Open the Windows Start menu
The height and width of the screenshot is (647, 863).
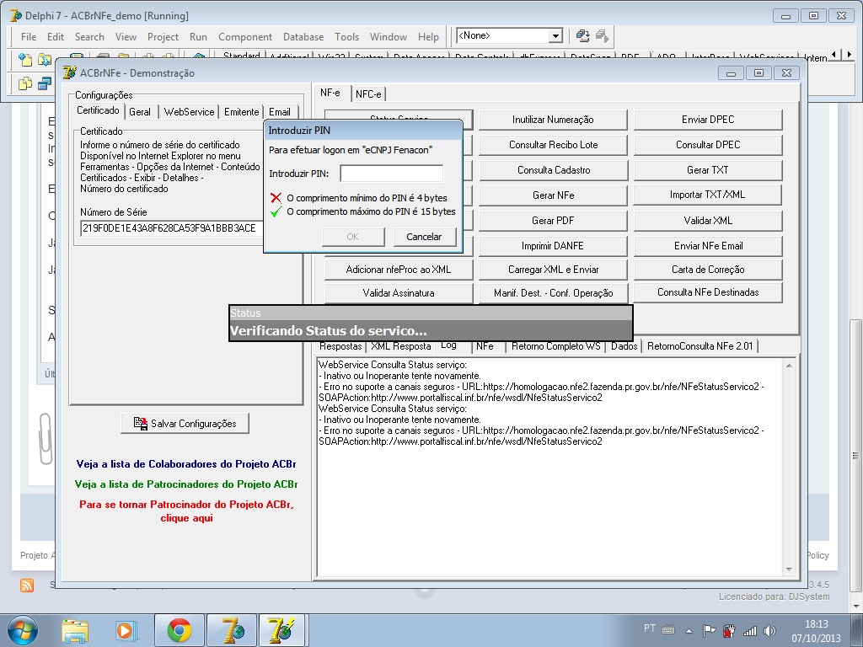click(x=22, y=630)
